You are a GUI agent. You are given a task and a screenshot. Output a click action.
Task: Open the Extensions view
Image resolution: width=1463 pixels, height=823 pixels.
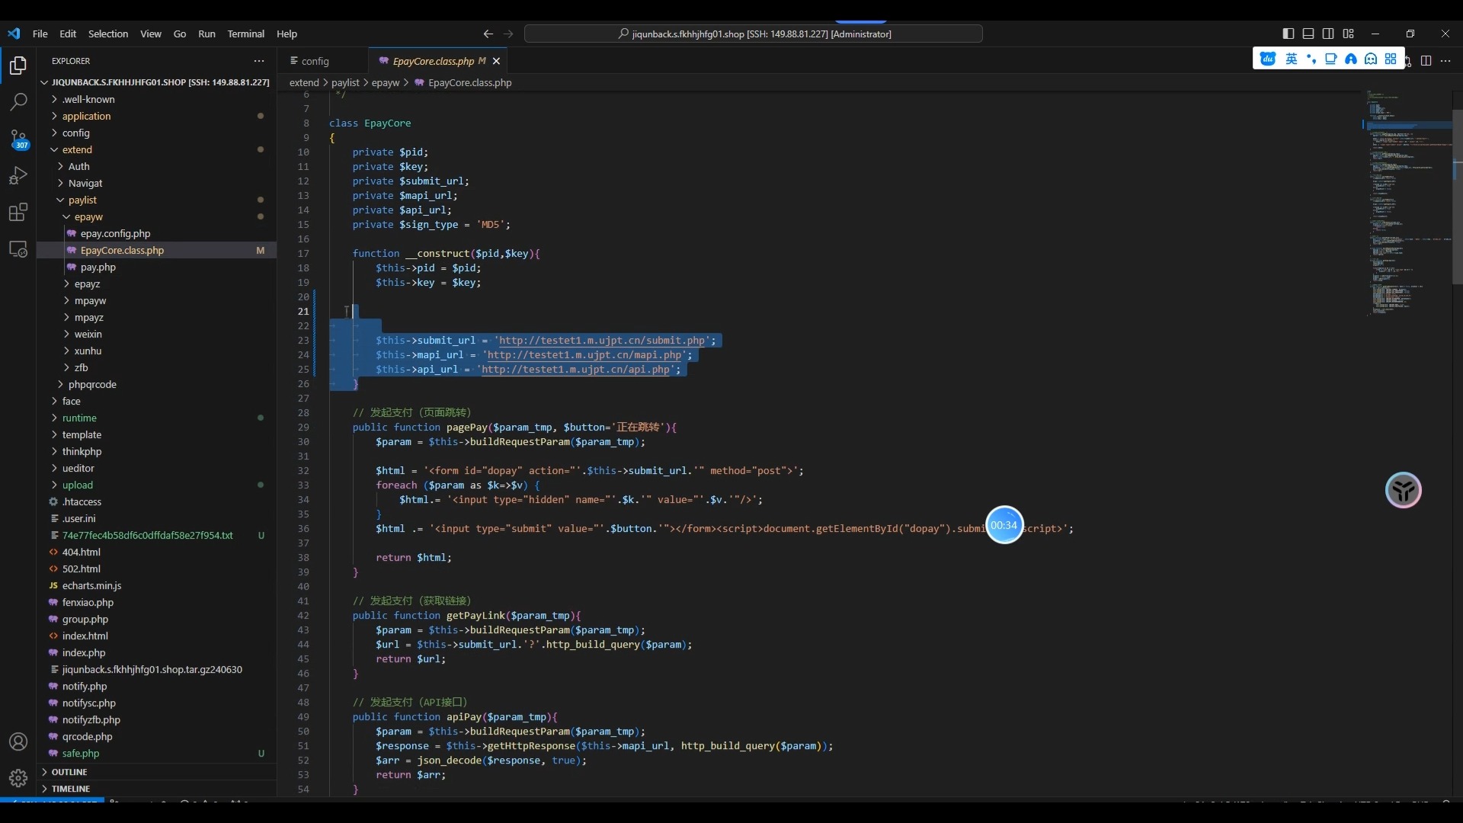pos(18,213)
